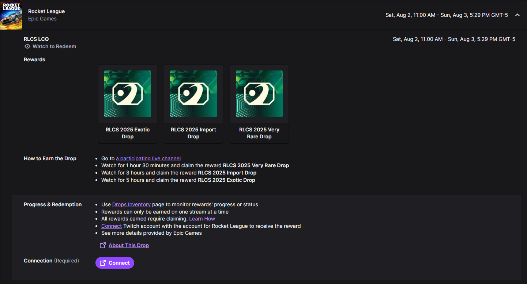Click the RLCS 2025 Exotic Drop caption

coord(128,133)
